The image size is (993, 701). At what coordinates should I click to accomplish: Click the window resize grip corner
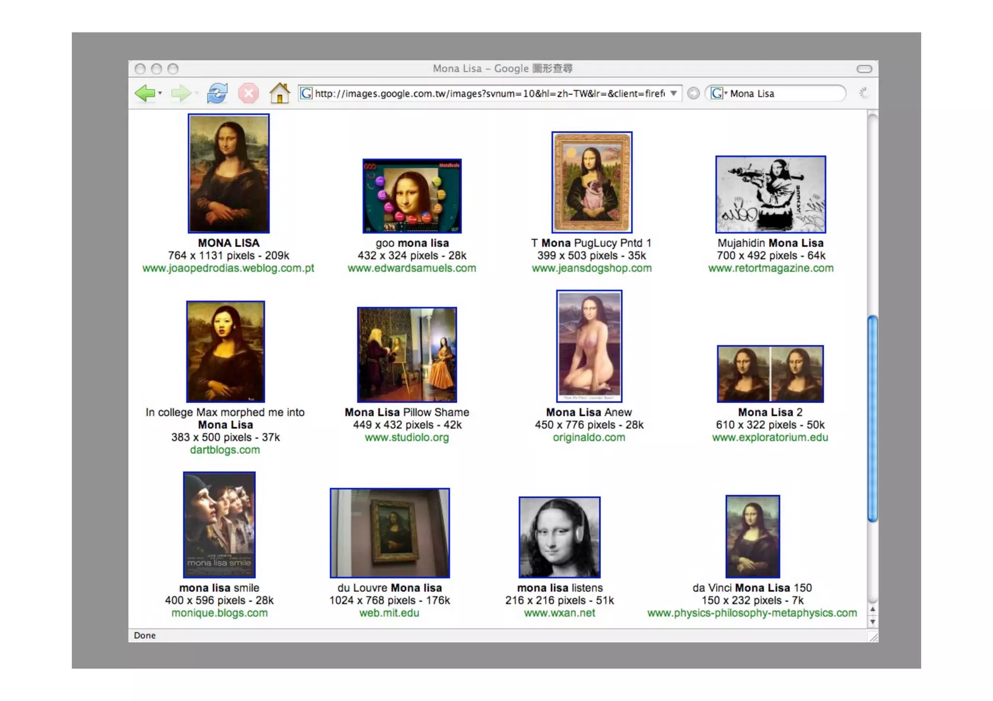(873, 637)
